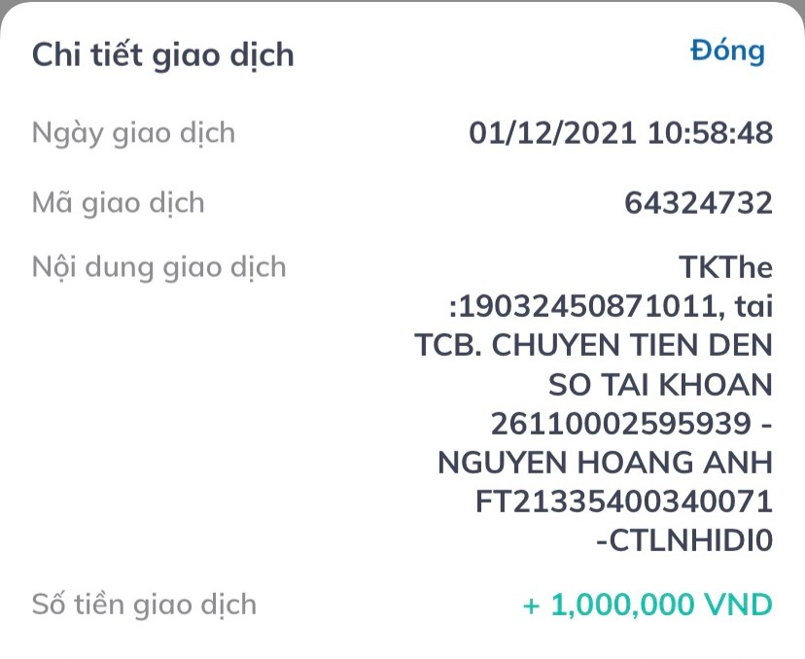The height and width of the screenshot is (659, 805).
Task: Tap recipient name NGUYEN HOANG ANH
Action: click(605, 463)
